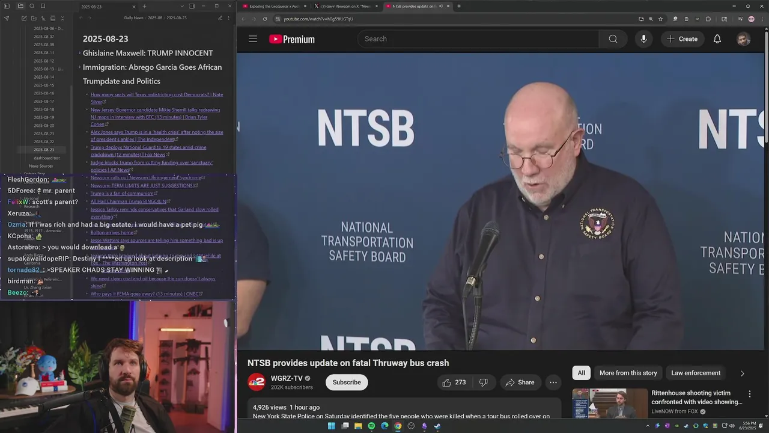Toggle Obsidian right sidebar
The width and height of the screenshot is (769, 433).
[x=192, y=7]
